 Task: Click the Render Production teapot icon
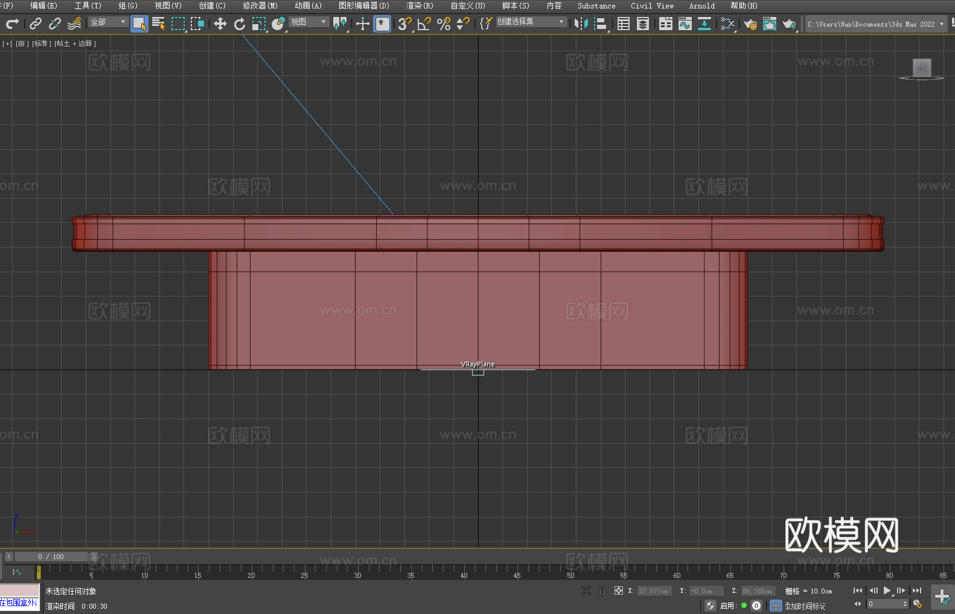pos(789,24)
